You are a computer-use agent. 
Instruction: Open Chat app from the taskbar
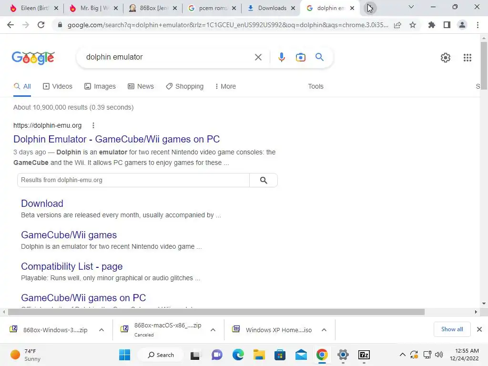(217, 355)
